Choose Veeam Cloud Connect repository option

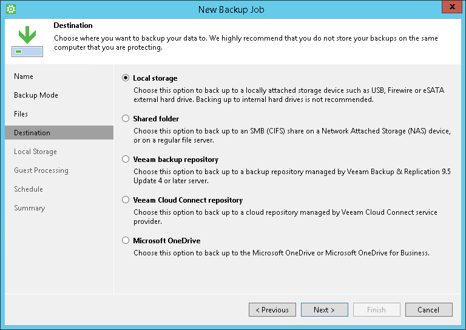pos(126,200)
